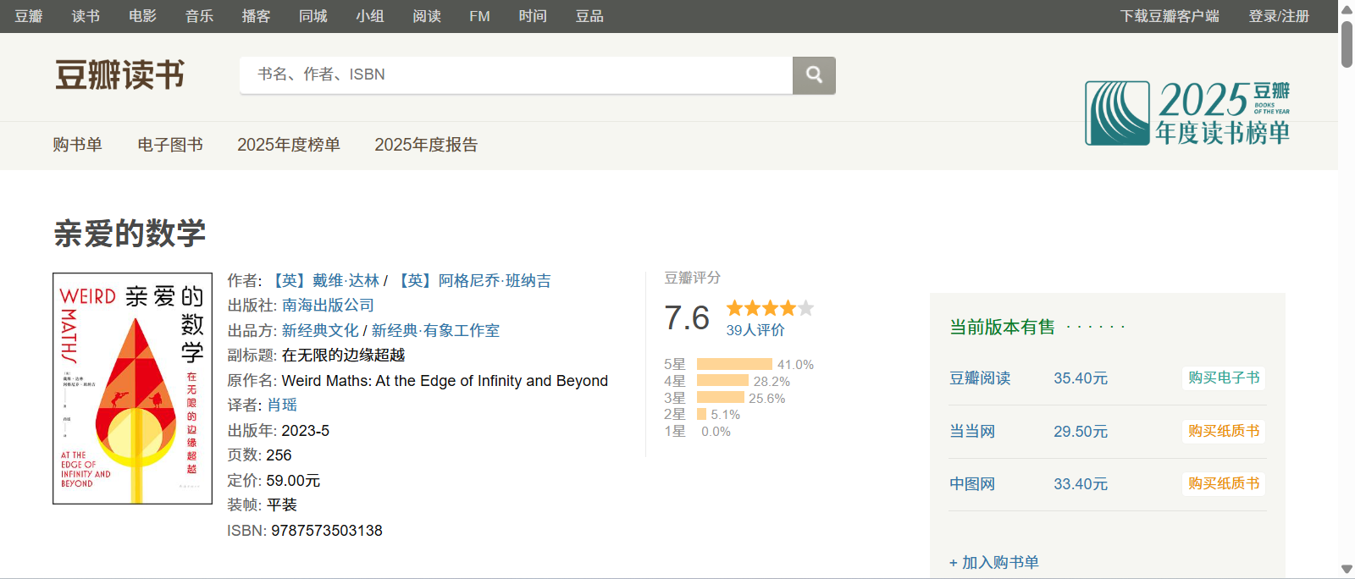Screen dimensions: 1355x579
Task: Open publisher 南海出版公司 link
Action: (x=328, y=305)
